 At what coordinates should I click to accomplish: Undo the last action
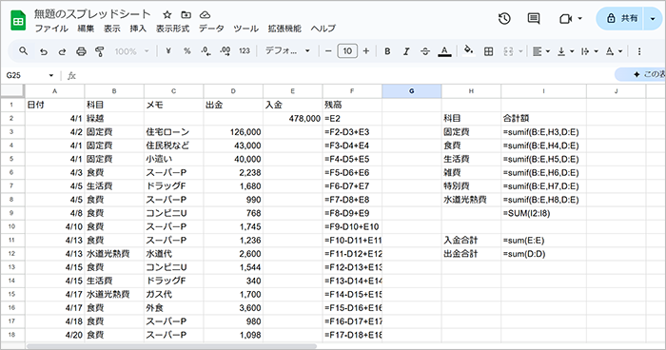tap(44, 51)
